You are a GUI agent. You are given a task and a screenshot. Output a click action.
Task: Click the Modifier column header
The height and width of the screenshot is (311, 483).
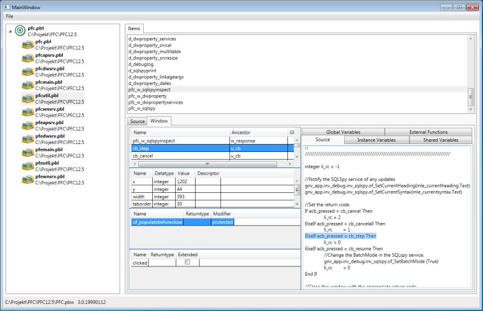tap(222, 213)
